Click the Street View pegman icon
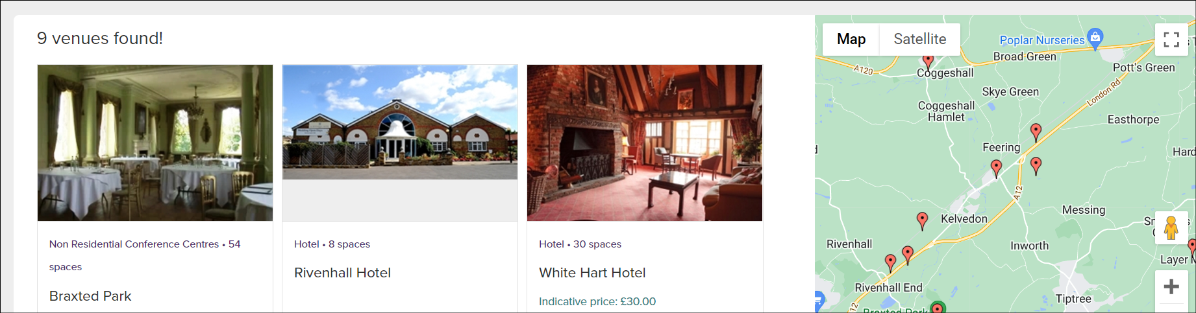Viewport: 1196px width, 313px height. click(1171, 228)
